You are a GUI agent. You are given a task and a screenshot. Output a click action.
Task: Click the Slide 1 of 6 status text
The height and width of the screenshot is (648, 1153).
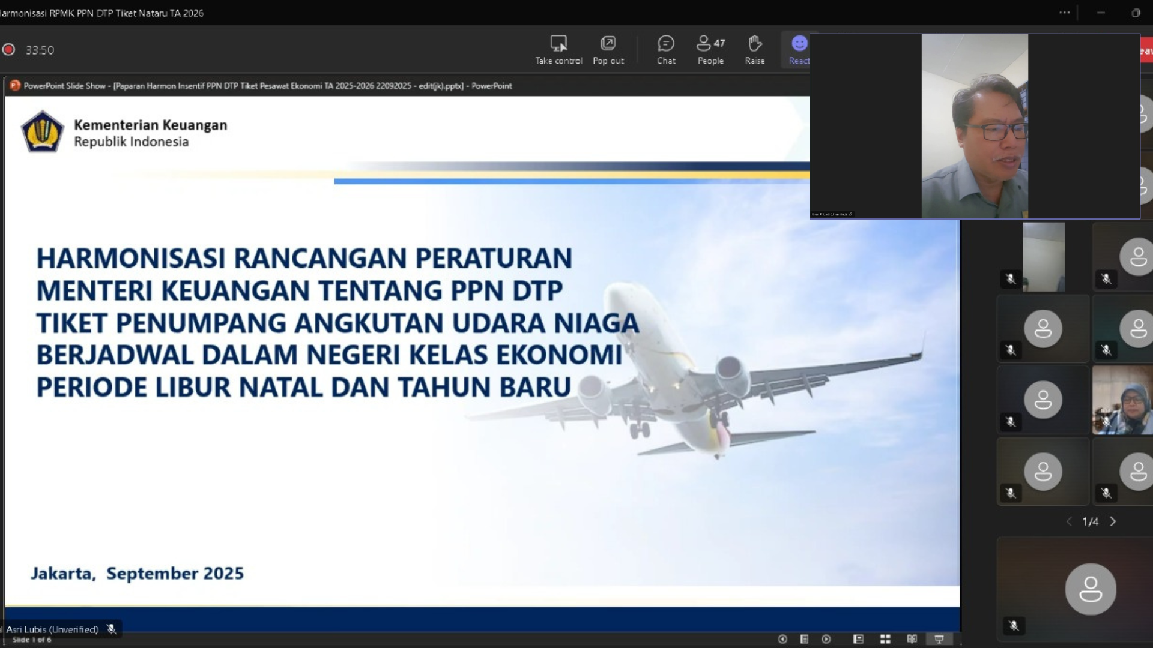point(32,640)
